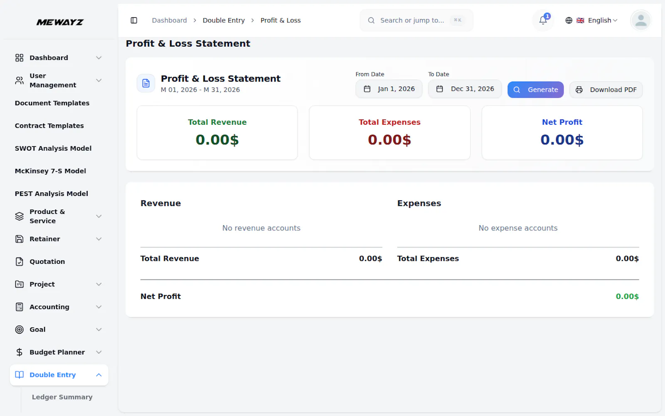Click the Download PDF button
The height and width of the screenshot is (416, 665).
(606, 90)
